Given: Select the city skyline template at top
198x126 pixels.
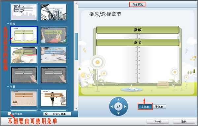Looking at the screenshot, I should [24, 12].
